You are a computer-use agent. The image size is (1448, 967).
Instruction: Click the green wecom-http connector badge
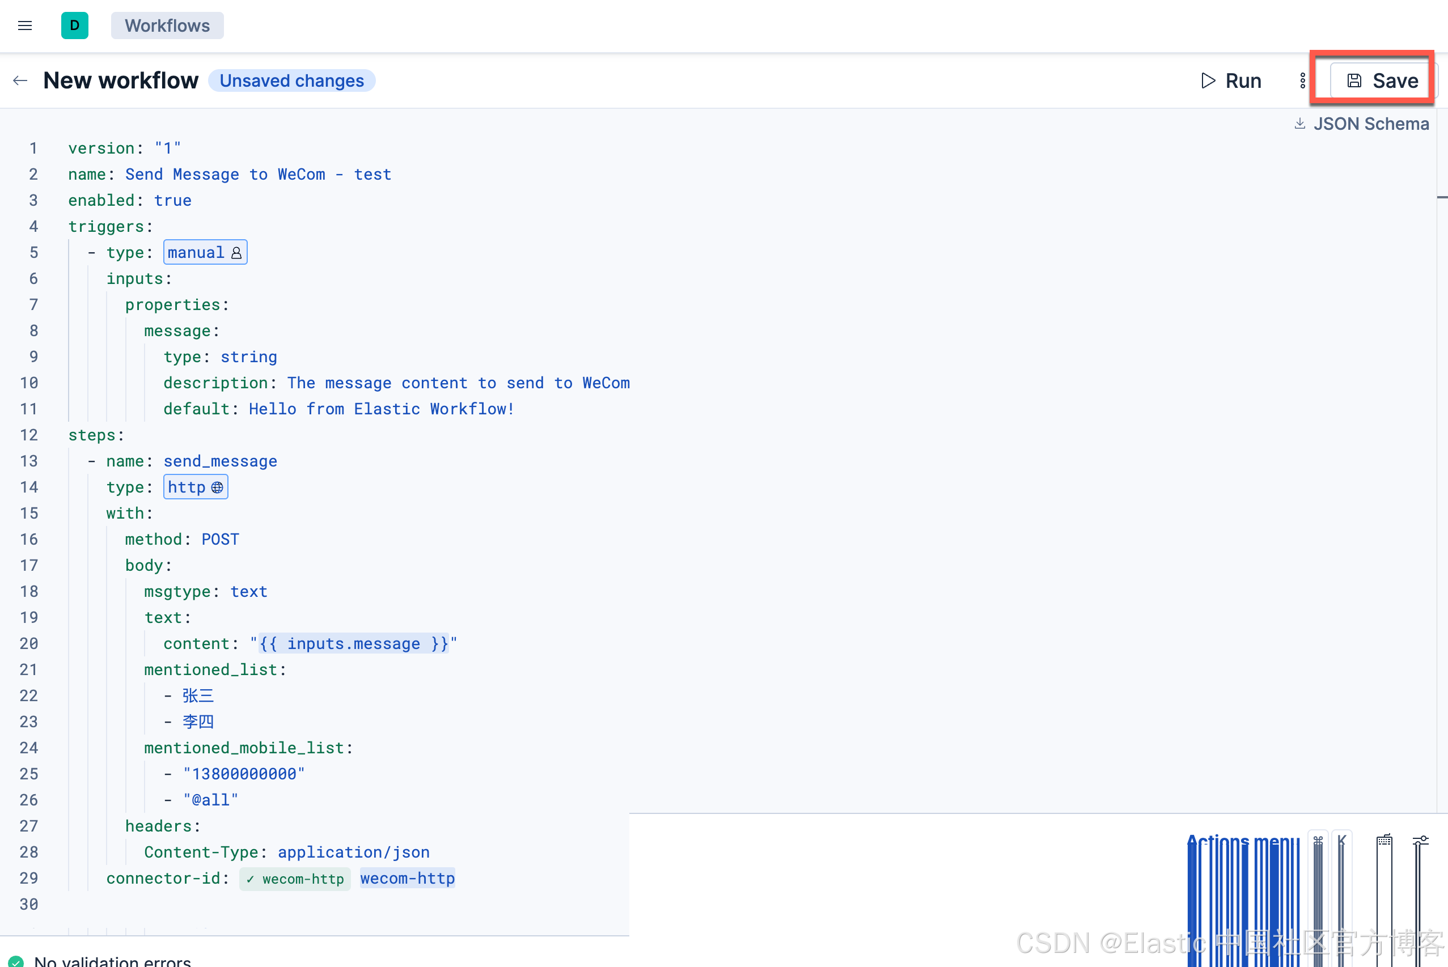coord(295,879)
